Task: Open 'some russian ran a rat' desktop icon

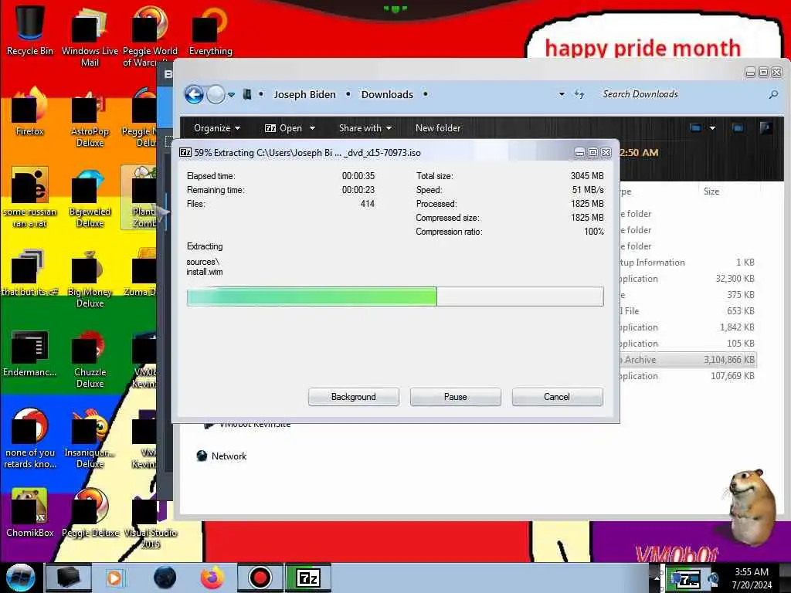Action: (x=30, y=198)
